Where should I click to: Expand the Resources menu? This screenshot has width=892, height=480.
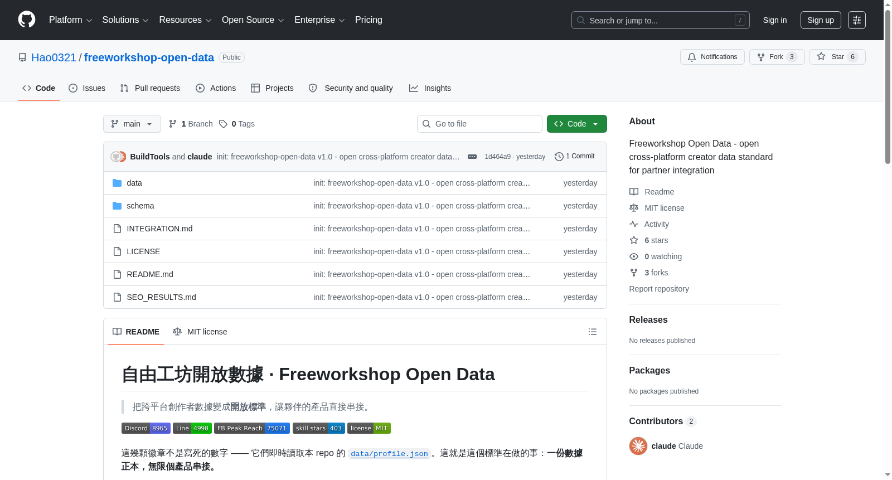[x=185, y=20]
